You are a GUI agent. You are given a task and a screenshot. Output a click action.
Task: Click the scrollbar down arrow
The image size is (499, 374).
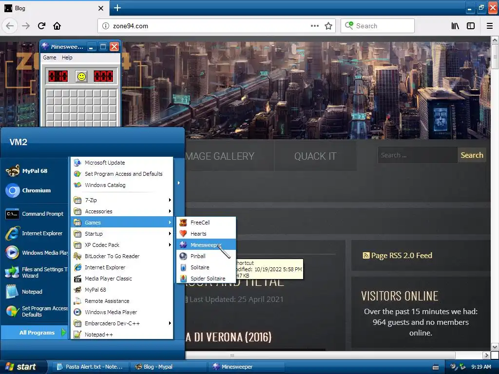(x=495, y=347)
